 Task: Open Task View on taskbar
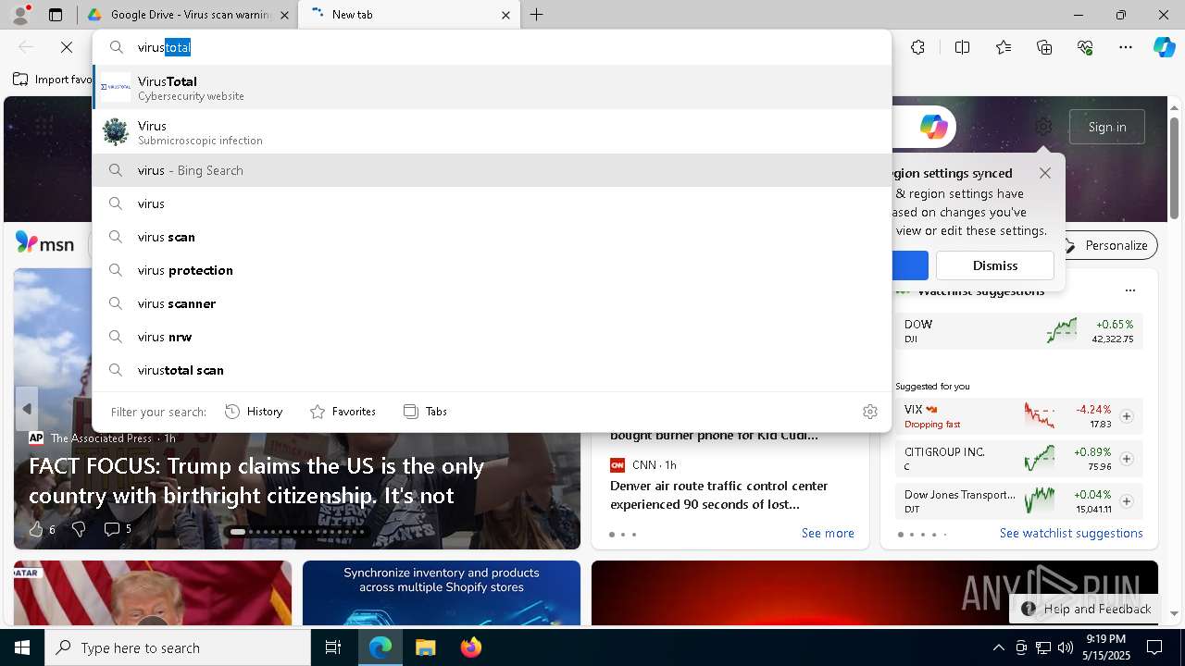pyautogui.click(x=333, y=647)
